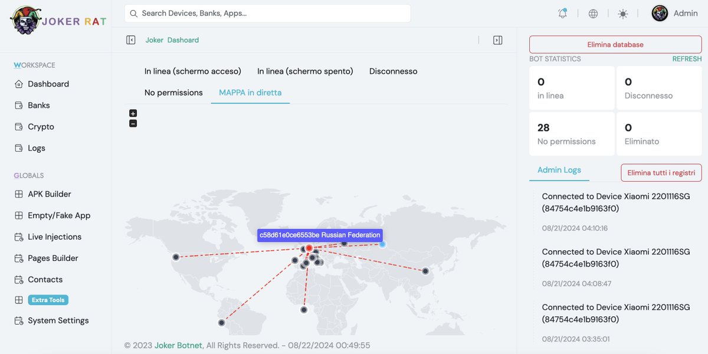Click the grid icon beside Extra Tools
Screen dimensions: 708x354
click(x=18, y=300)
